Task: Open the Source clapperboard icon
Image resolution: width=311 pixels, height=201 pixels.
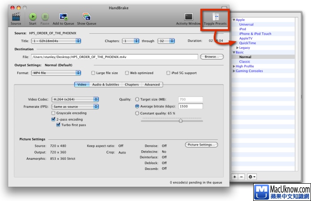Action: coord(16,17)
